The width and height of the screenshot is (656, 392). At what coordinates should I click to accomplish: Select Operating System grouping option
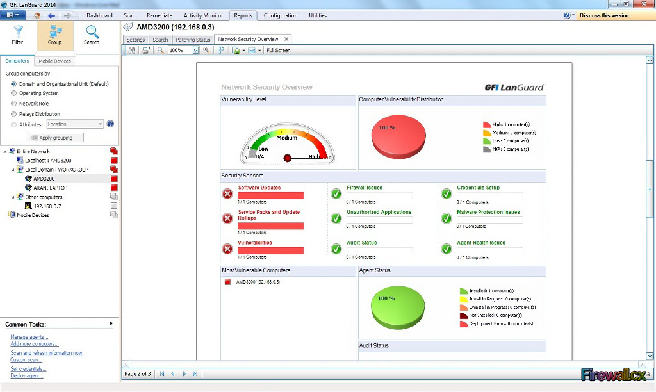14,93
